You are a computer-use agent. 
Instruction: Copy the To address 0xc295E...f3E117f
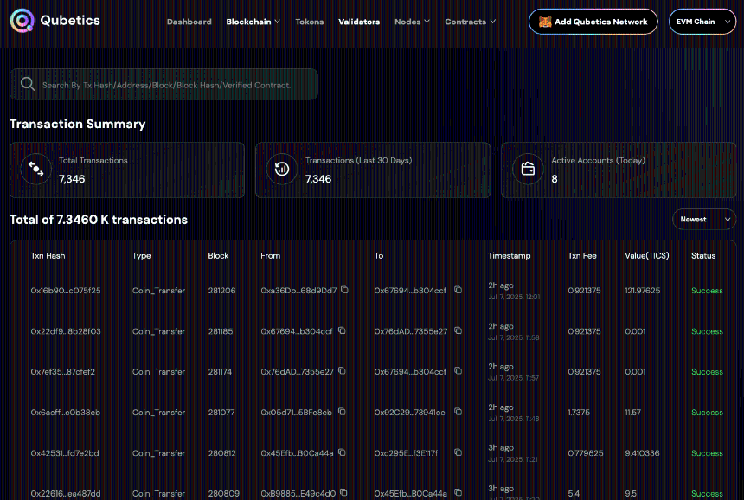pyautogui.click(x=458, y=452)
